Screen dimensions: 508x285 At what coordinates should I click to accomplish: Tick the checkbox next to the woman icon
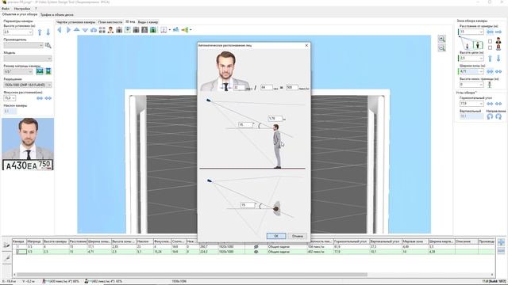click(490, 47)
